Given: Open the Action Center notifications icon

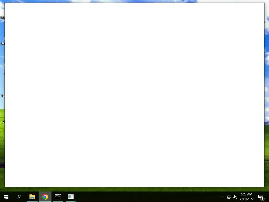Looking at the screenshot, I should coord(261,197).
